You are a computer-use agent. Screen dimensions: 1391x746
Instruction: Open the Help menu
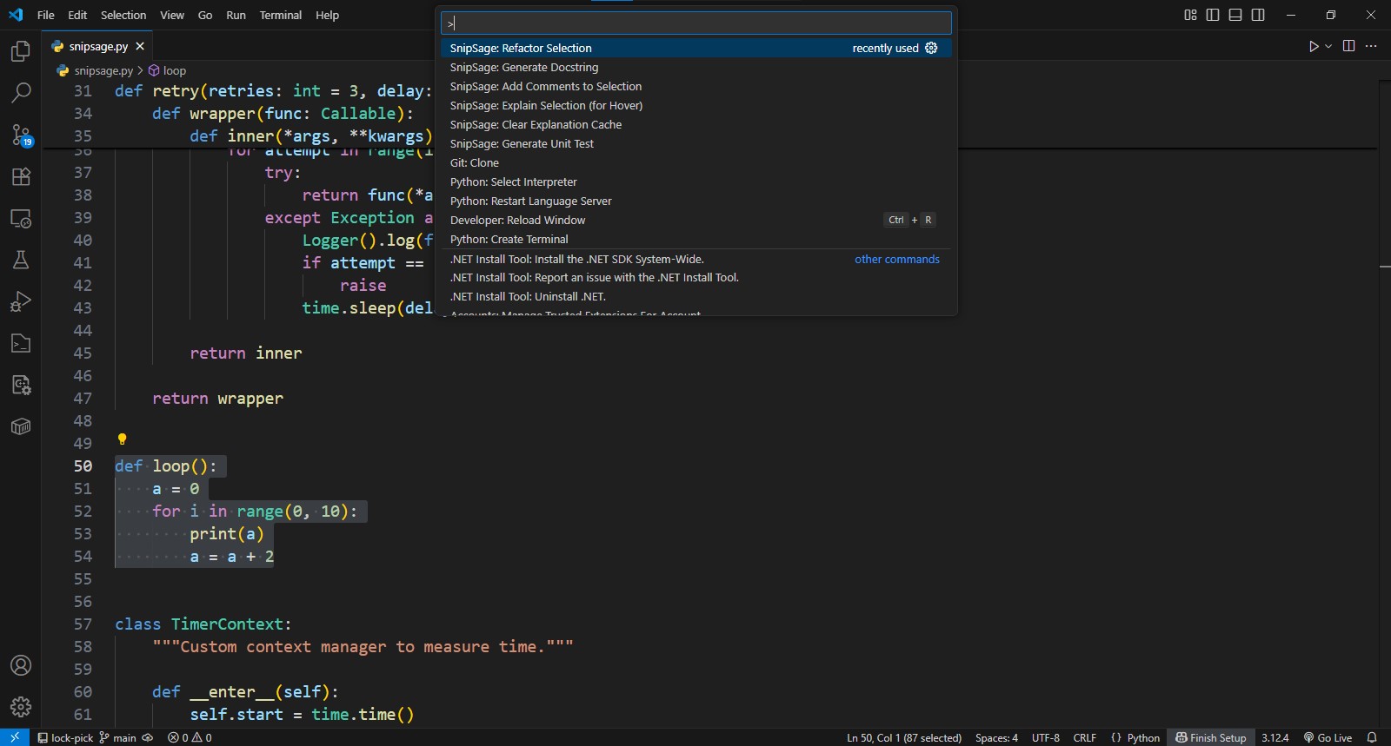click(x=327, y=15)
